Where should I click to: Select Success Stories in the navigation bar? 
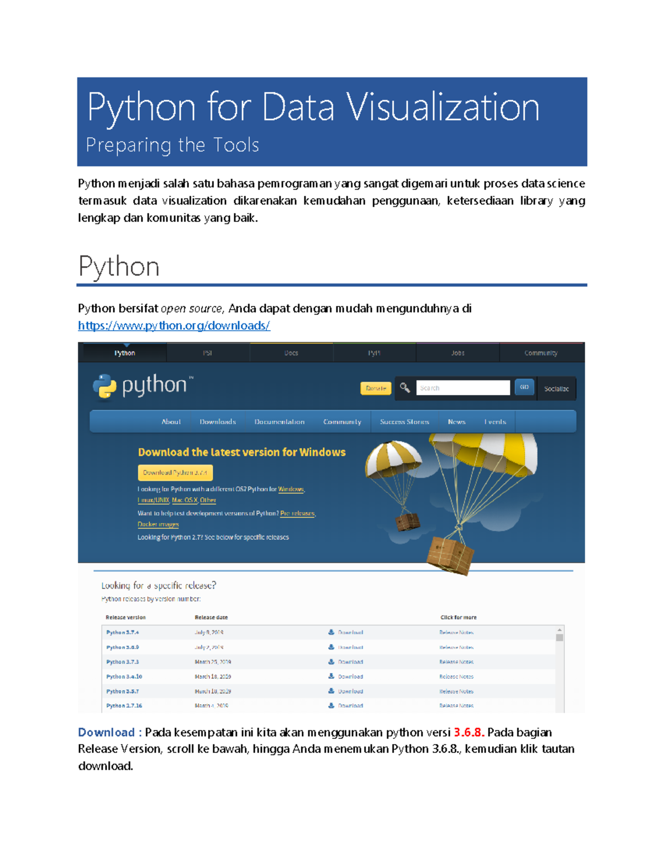404,421
